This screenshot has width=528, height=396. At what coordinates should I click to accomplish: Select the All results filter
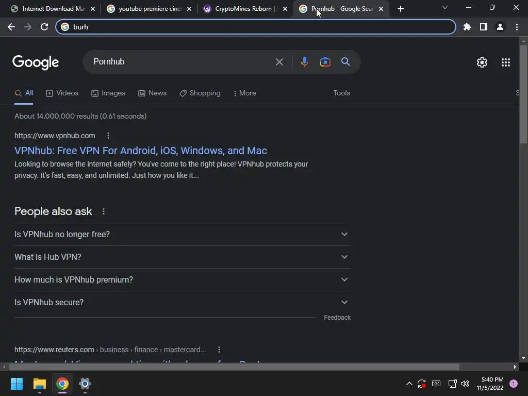pyautogui.click(x=24, y=93)
